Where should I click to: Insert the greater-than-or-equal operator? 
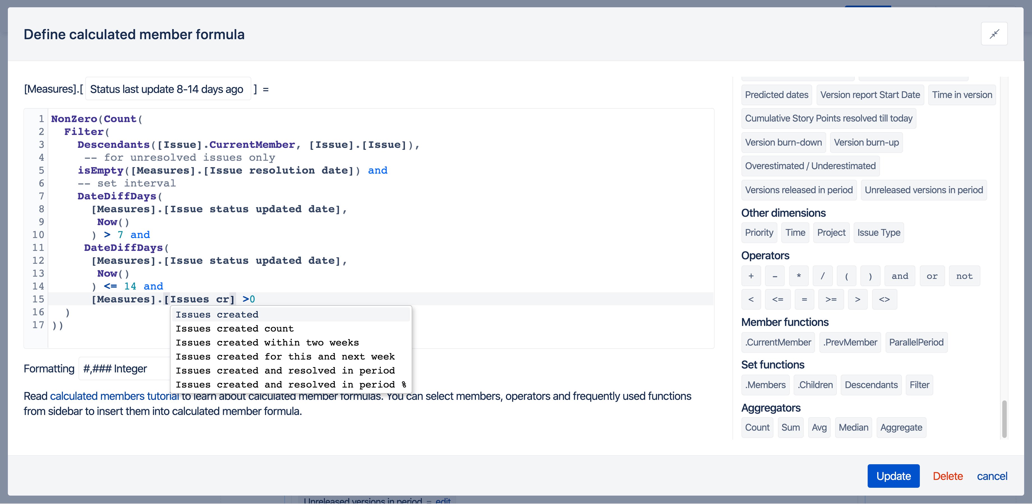(830, 300)
